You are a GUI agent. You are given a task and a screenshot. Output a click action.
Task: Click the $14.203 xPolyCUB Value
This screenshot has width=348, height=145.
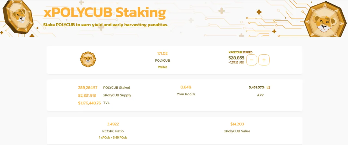[x=237, y=124]
